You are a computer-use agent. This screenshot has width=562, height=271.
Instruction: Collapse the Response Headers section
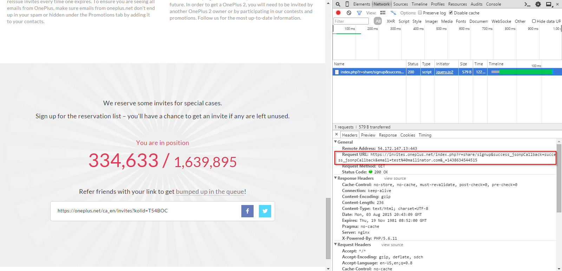[x=335, y=178]
